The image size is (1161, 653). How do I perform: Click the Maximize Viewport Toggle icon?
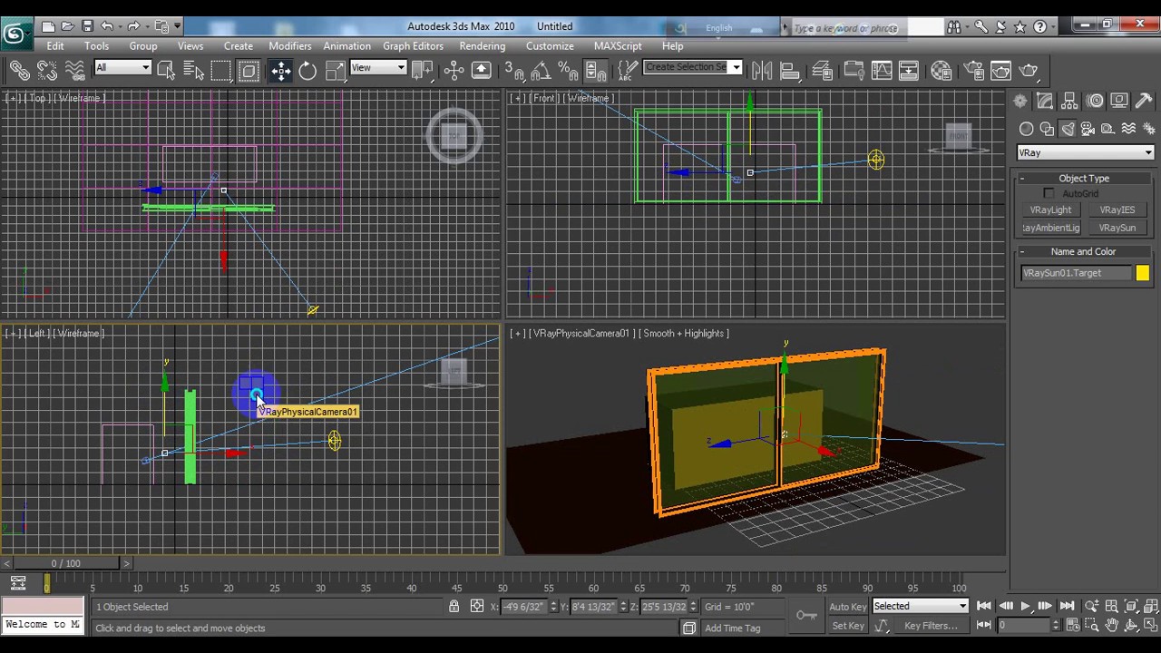click(1149, 625)
